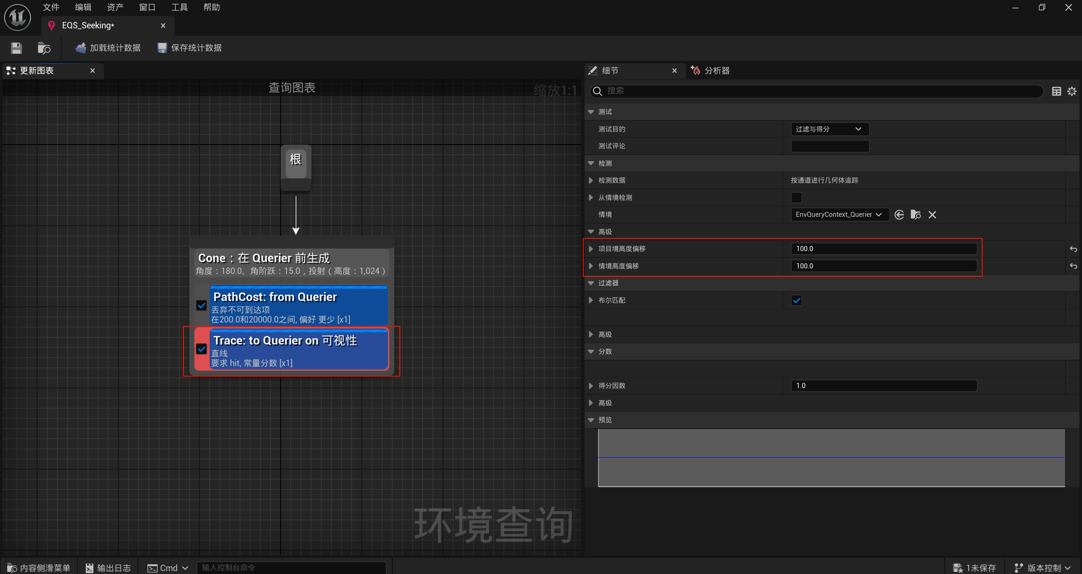Uncheck the 布尔匹配 checkbox
The image size is (1082, 574).
(796, 301)
